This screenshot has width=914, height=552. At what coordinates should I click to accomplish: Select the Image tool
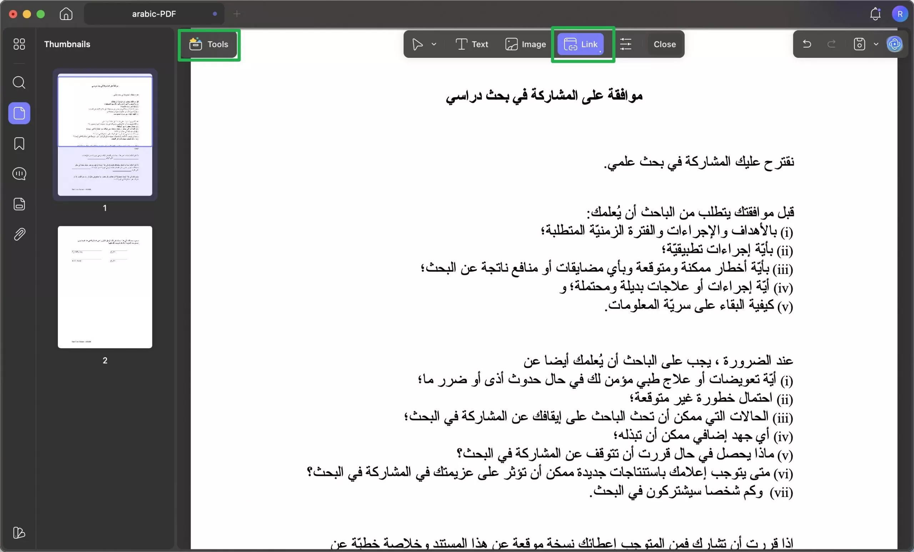[525, 44]
